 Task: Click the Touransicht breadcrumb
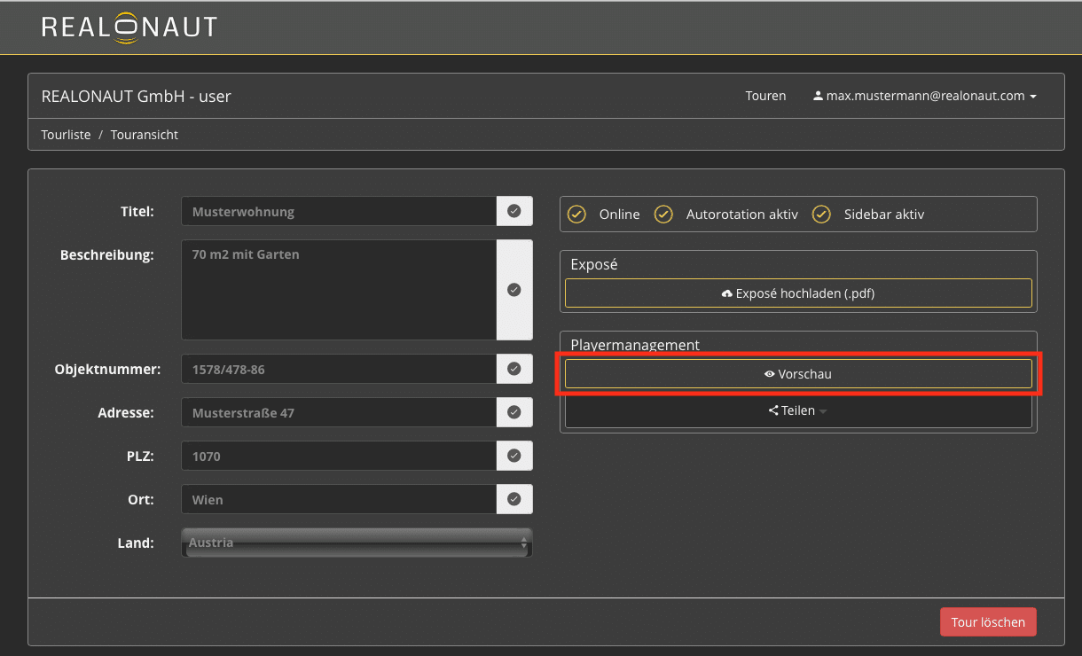pos(145,135)
